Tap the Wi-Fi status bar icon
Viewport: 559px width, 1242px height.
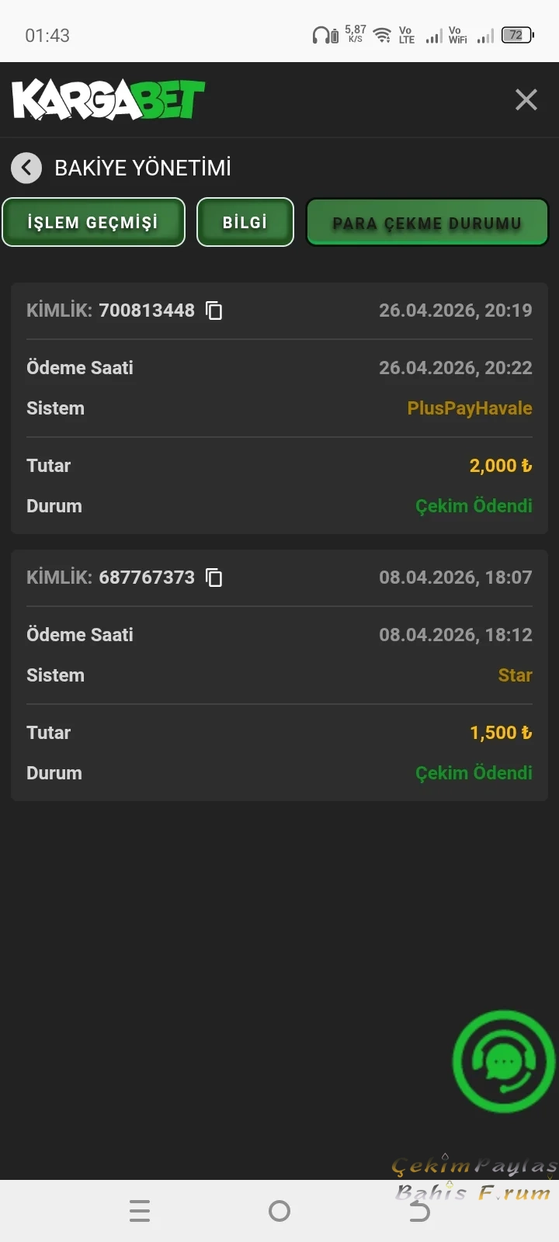click(382, 36)
